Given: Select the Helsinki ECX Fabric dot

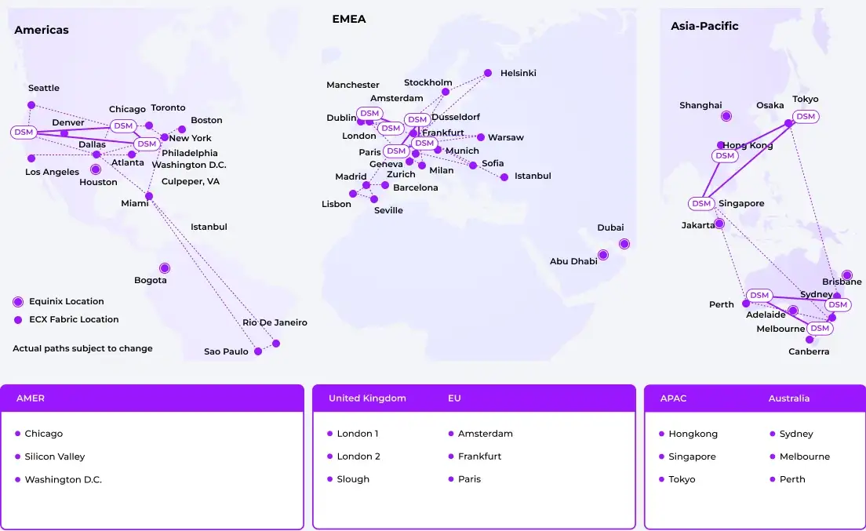Looking at the screenshot, I should pos(487,73).
